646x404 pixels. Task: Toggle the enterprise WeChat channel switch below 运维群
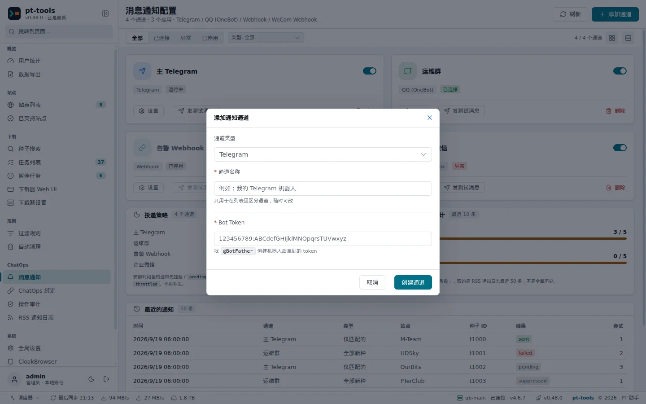[620, 148]
